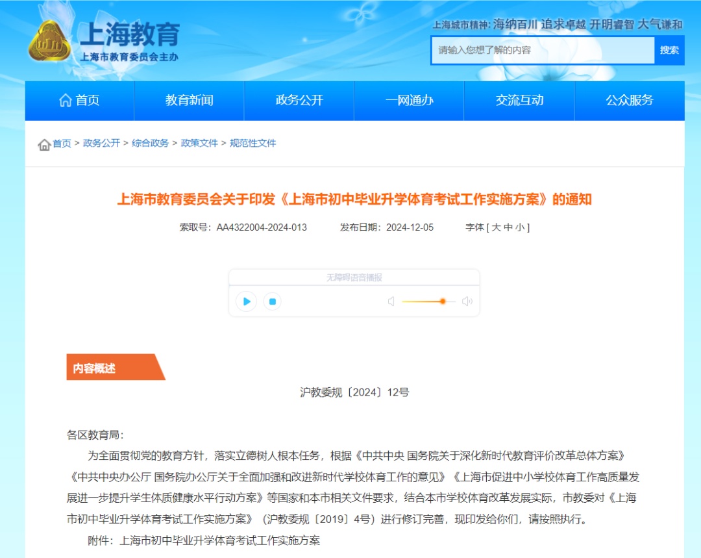Focus the site search input field

pyautogui.click(x=543, y=50)
